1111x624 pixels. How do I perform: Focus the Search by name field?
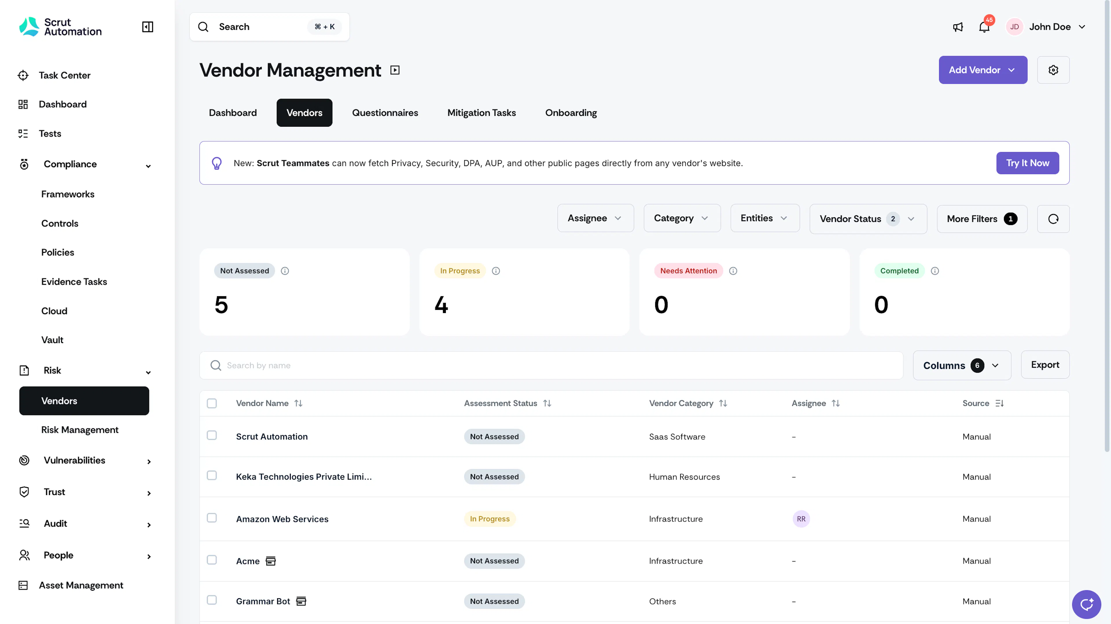coord(551,366)
